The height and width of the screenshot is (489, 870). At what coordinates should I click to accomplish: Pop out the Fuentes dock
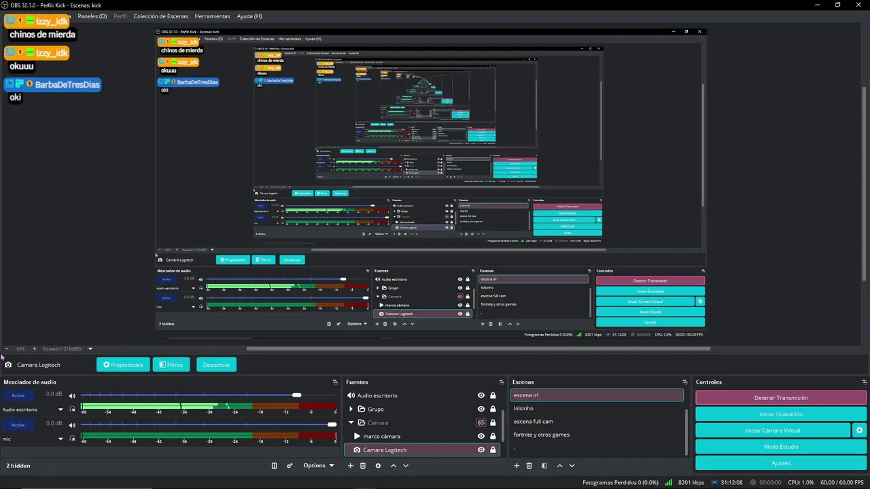(502, 382)
